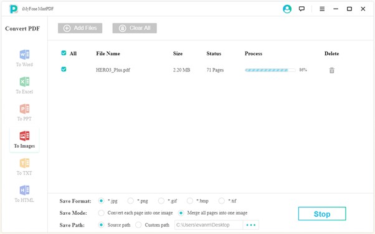Choose Convert each page into one image
Screen dimensions: 375x234
[x=101, y=213]
